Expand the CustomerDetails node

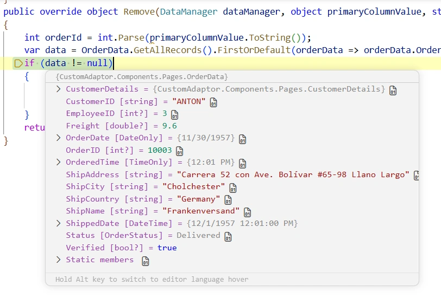click(58, 89)
